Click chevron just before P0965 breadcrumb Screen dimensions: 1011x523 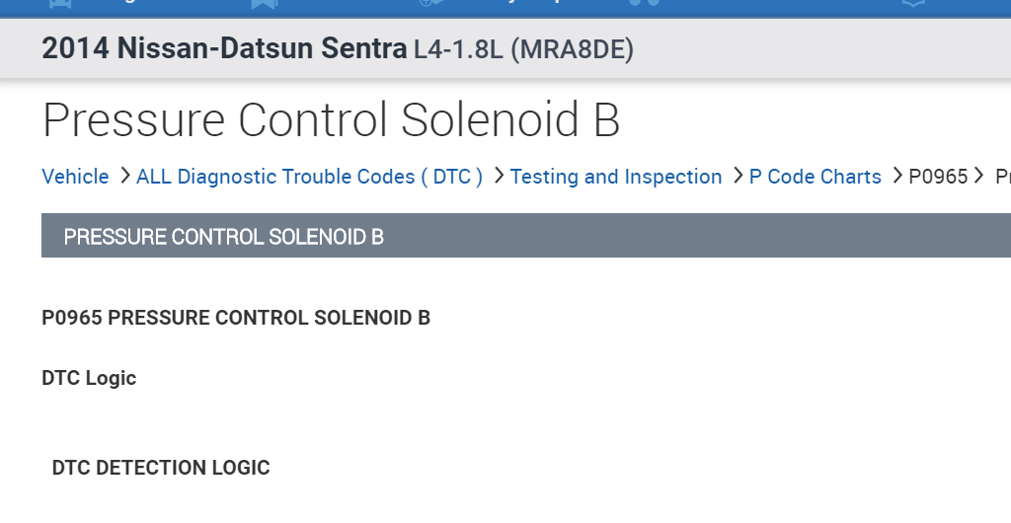[897, 177]
